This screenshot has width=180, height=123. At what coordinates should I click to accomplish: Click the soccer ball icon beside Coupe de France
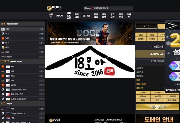click(3, 113)
